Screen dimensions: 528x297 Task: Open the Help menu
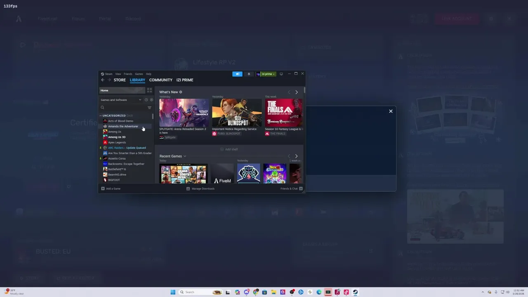pos(148,74)
